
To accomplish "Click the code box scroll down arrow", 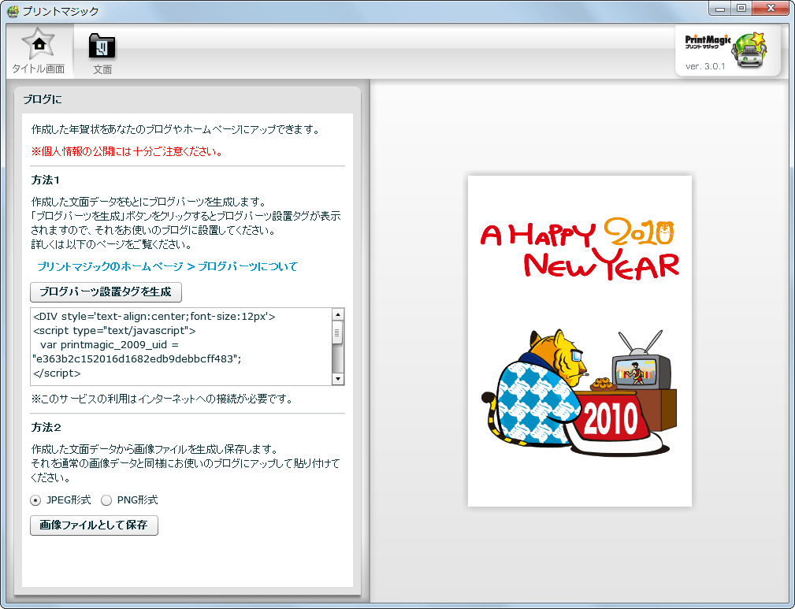I will 338,379.
